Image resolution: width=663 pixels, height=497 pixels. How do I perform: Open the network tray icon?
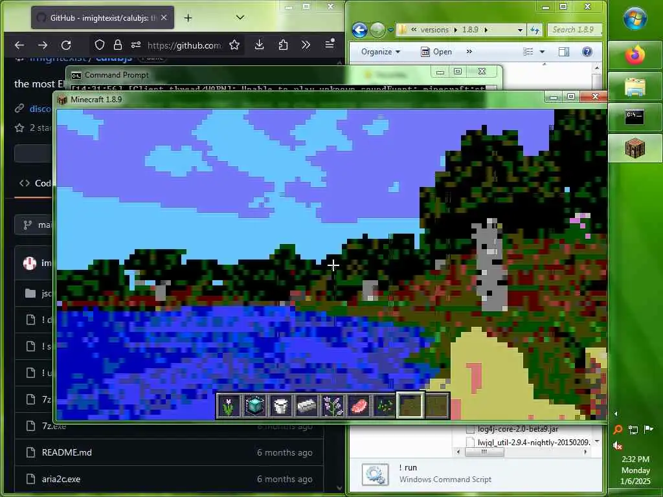pos(633,430)
